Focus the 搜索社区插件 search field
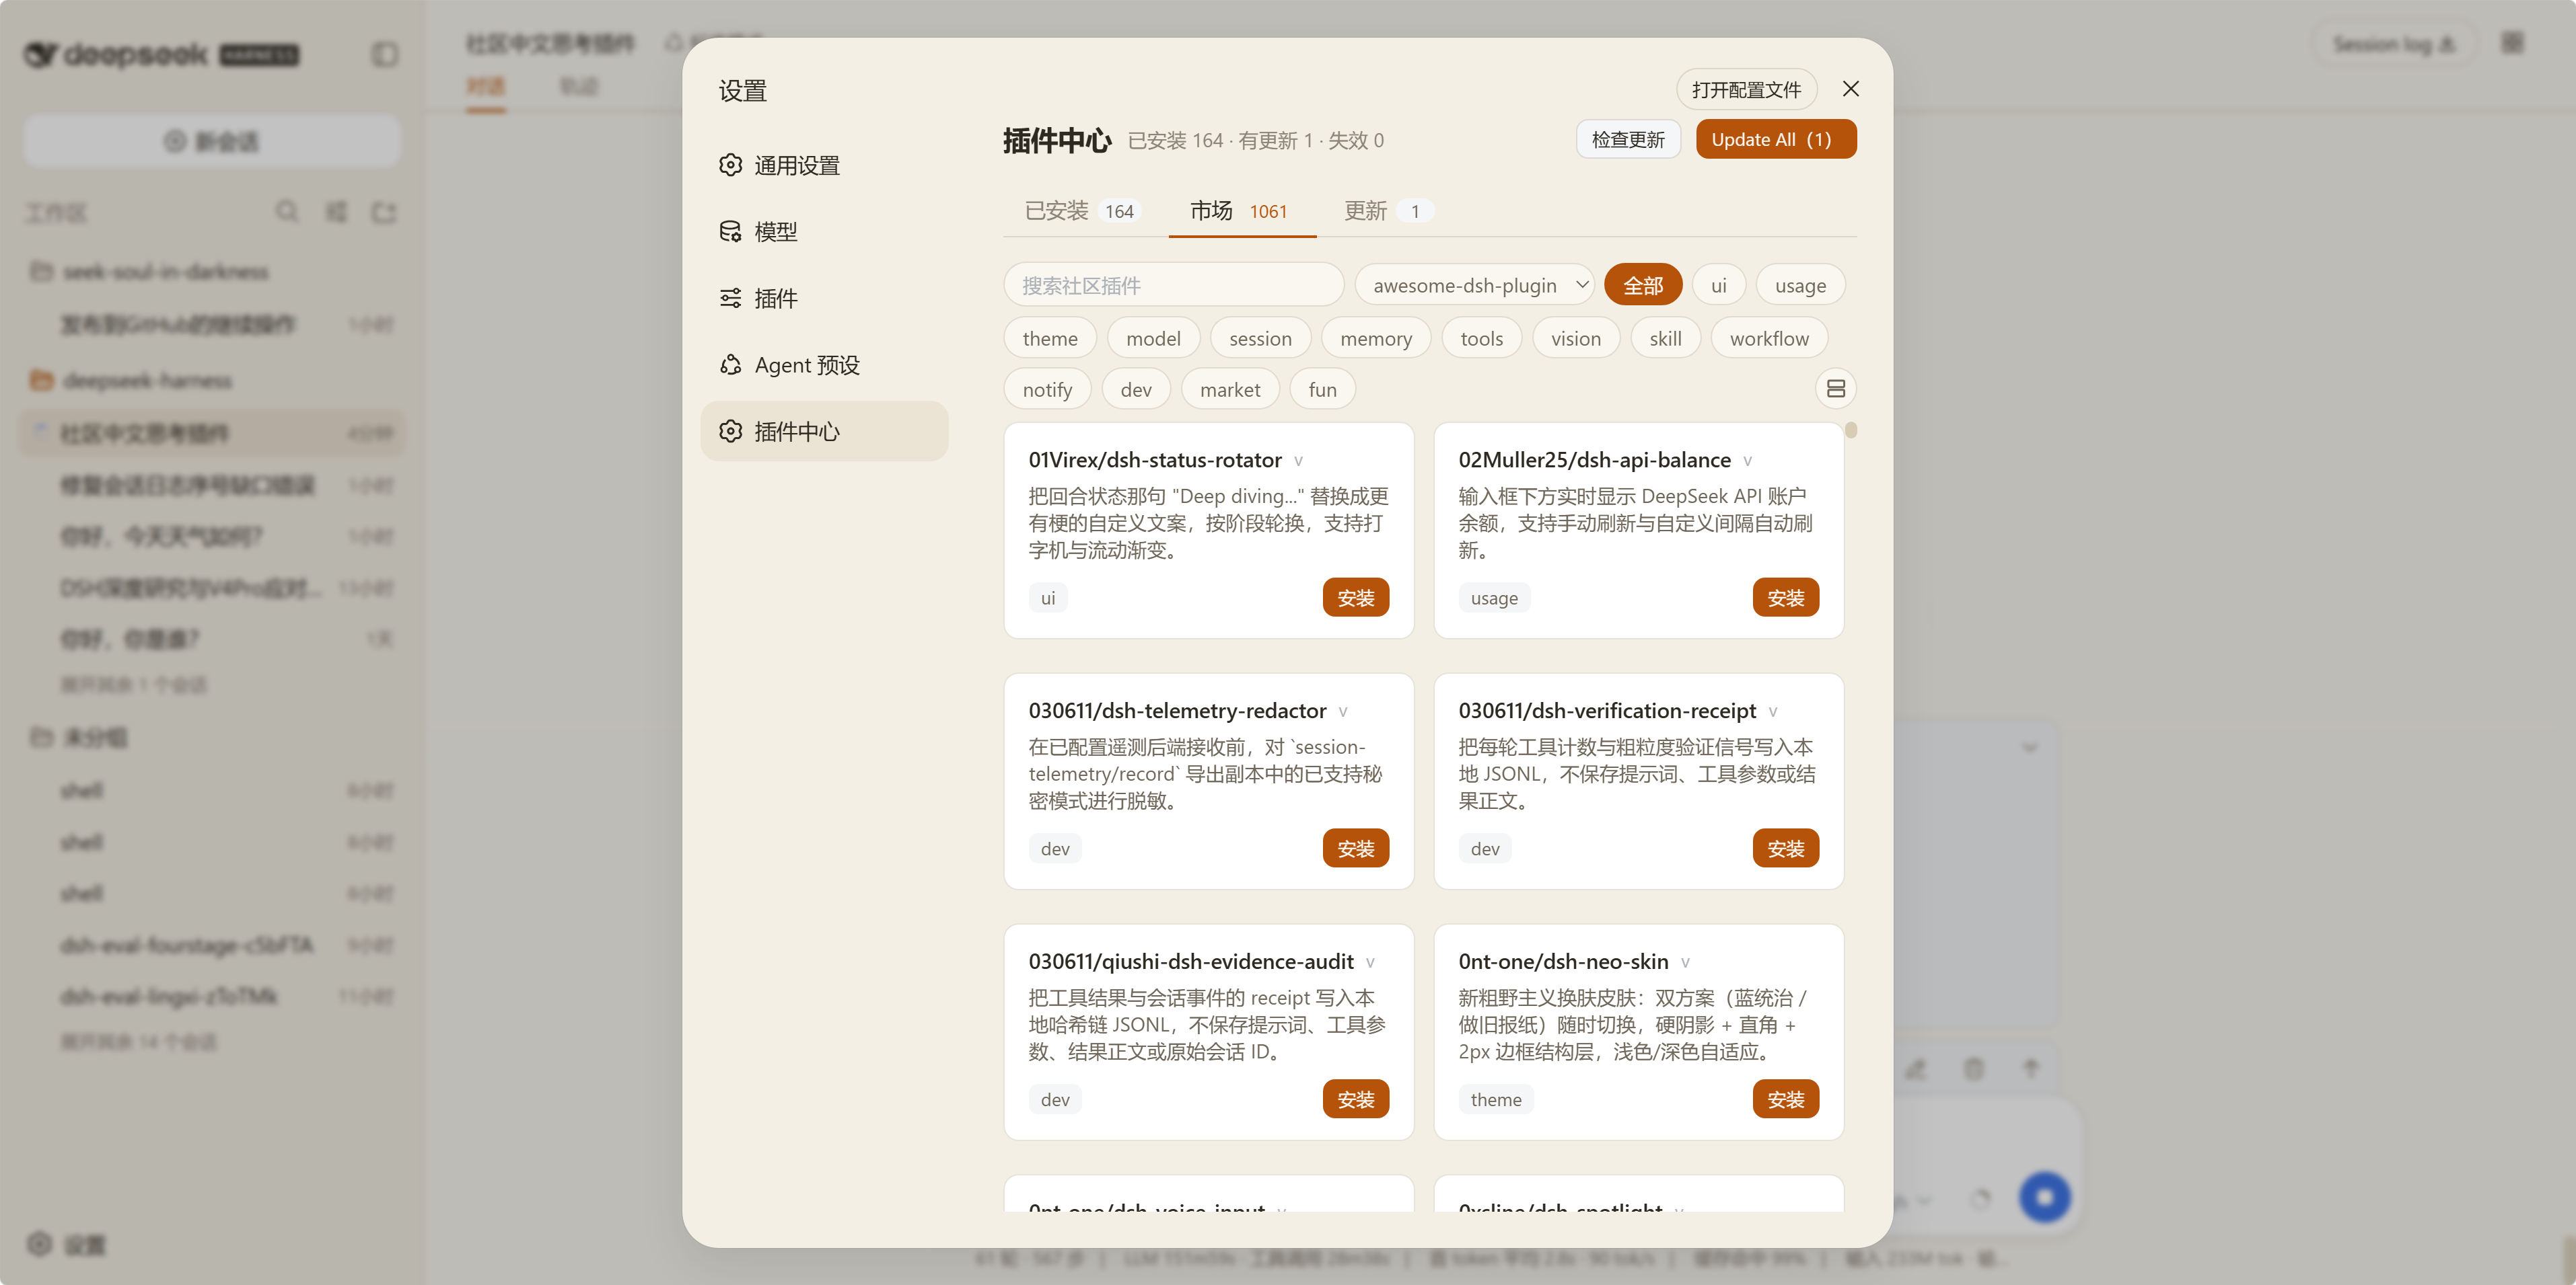 point(1174,286)
